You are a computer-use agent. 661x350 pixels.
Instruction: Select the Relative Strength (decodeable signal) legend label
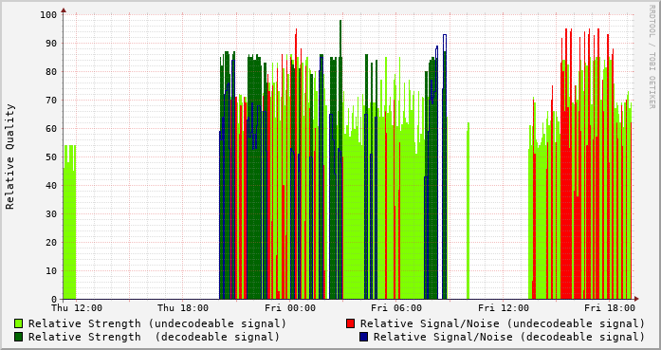pos(155,337)
